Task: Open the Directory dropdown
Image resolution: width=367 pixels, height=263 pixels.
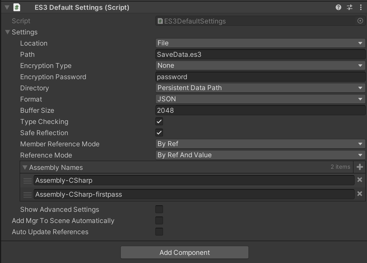Action: [x=260, y=88]
